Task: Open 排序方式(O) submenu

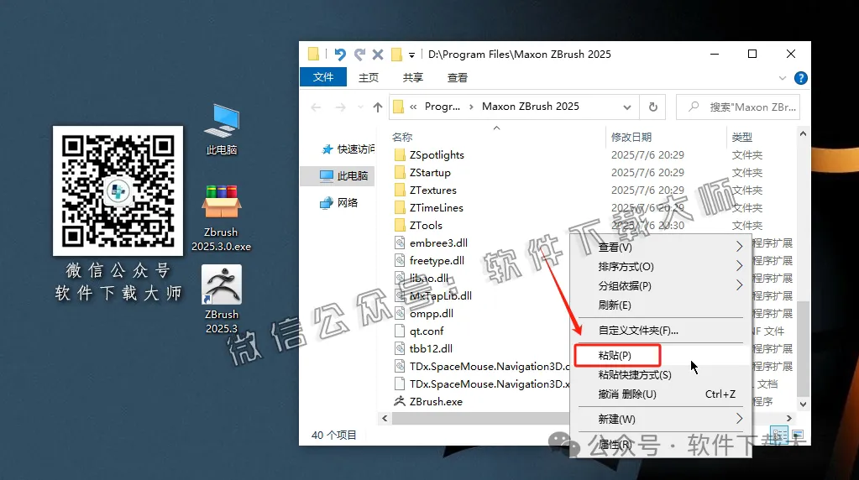Action: (x=661, y=267)
